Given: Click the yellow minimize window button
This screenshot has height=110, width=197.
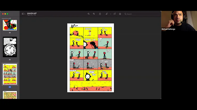Looking at the screenshot, I should (5, 14).
